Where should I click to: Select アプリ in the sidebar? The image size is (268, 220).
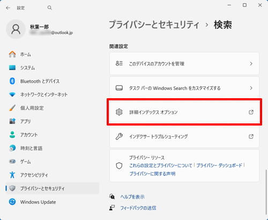click(x=53, y=121)
